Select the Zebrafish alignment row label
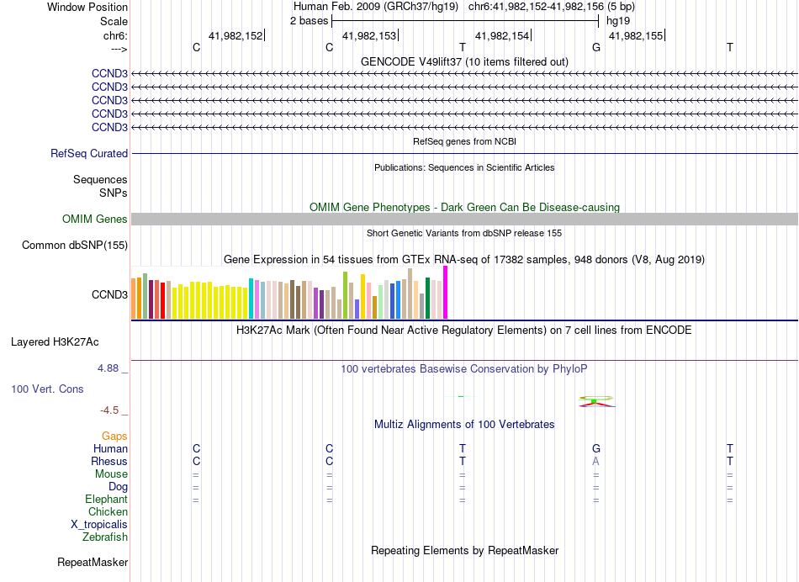Viewport: 799px width, 582px height. (105, 537)
